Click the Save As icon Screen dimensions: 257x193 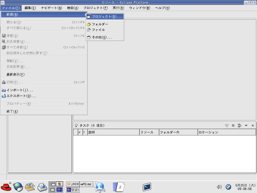[4, 41]
